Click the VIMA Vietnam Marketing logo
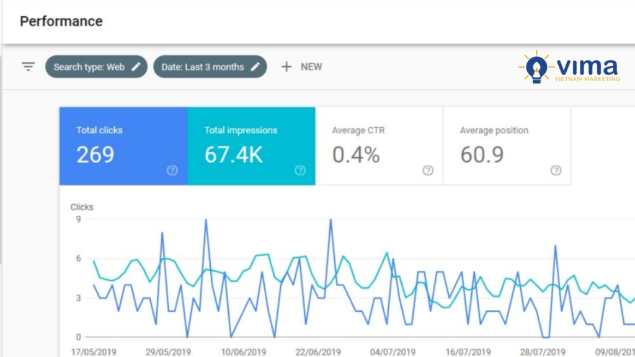Screen dimensions: 635x357 click(x=569, y=68)
